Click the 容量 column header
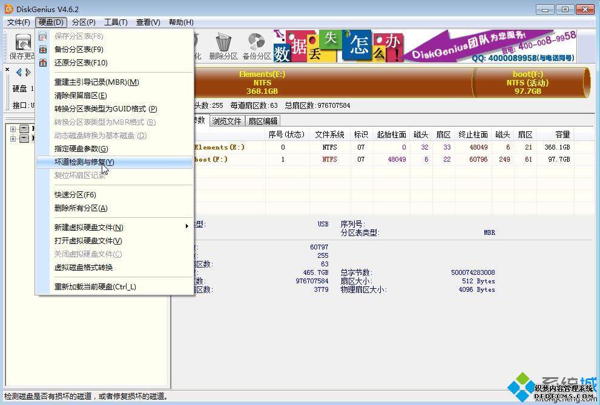 coord(555,134)
